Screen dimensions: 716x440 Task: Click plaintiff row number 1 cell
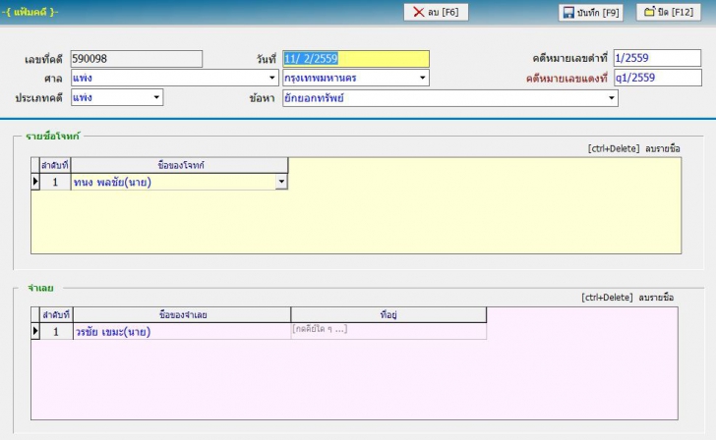coord(55,183)
